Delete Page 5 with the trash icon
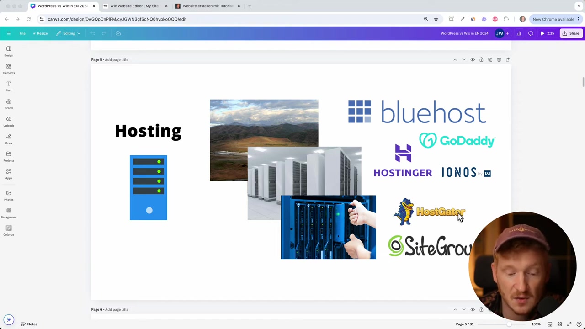Screen dimensions: 585x329 [499, 60]
